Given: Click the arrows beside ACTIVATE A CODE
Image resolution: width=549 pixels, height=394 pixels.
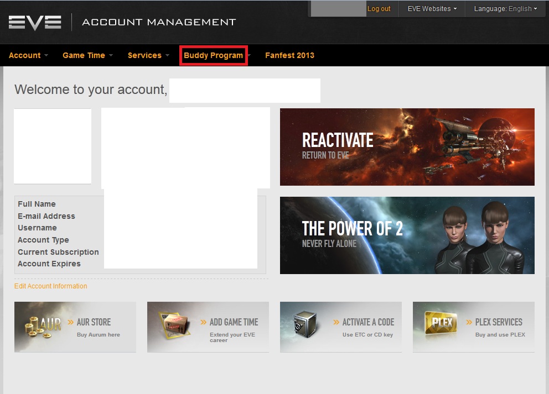Looking at the screenshot, I should [336, 322].
